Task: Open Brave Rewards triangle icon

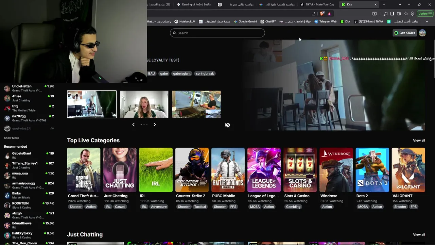Action: point(329,14)
